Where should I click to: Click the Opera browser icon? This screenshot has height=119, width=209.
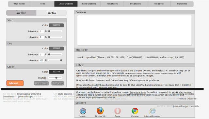coord(118,111)
